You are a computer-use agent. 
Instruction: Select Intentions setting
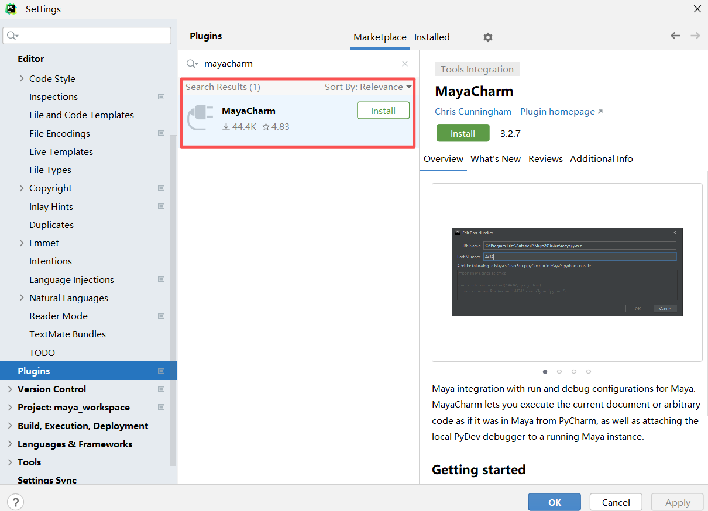[50, 261]
